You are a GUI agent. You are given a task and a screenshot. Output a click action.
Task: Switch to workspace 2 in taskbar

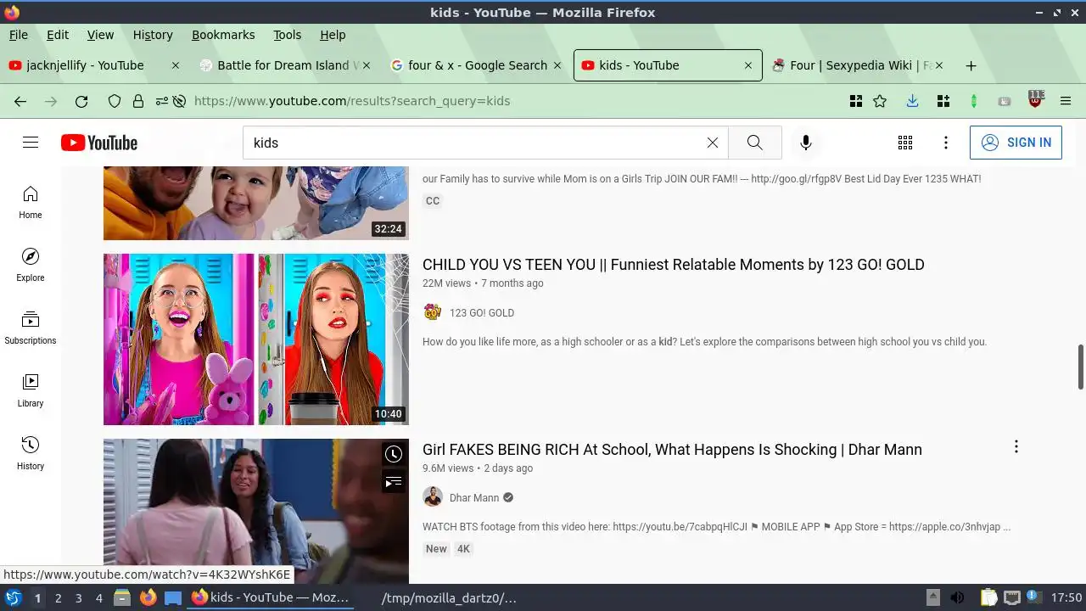[x=58, y=598]
